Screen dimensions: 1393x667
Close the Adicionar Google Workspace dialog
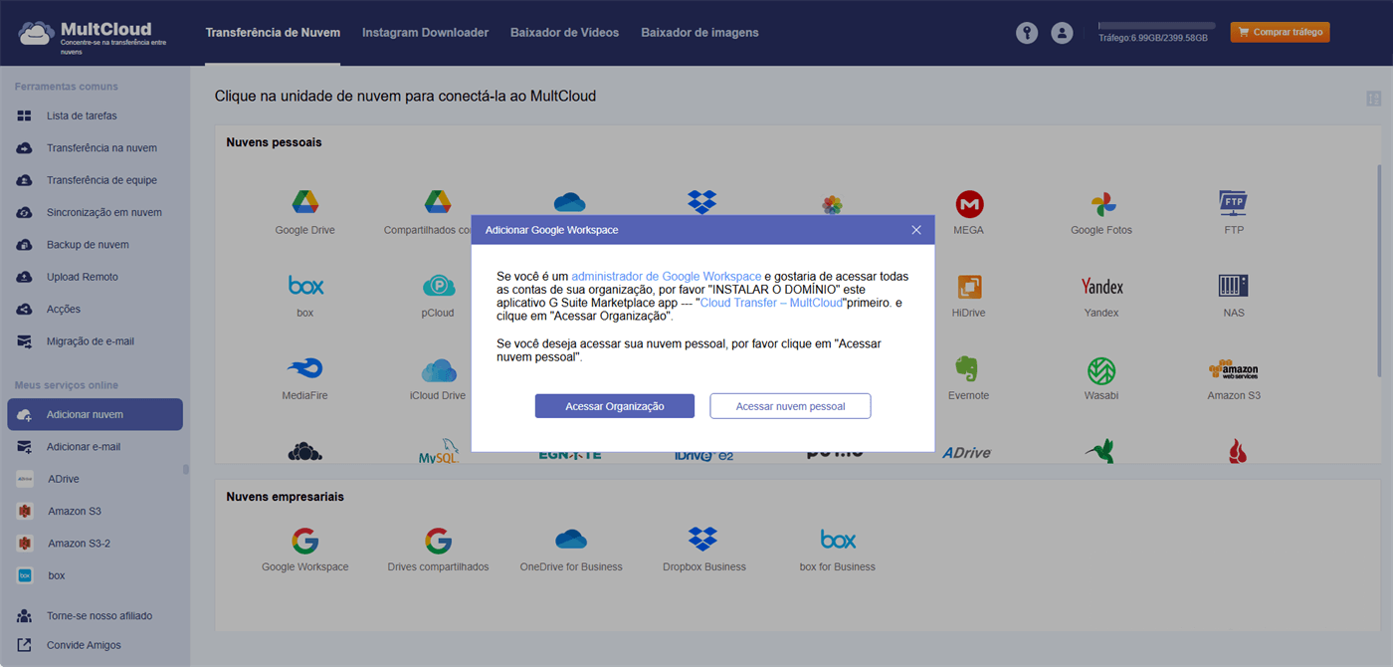coord(916,230)
